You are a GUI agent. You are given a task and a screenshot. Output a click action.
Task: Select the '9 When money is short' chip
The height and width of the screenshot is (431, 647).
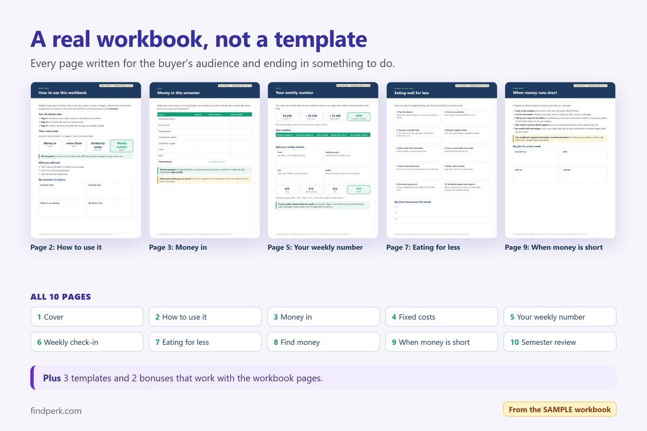click(x=442, y=342)
